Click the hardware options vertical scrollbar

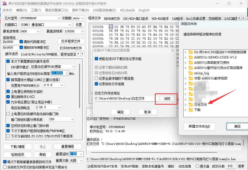(80, 86)
